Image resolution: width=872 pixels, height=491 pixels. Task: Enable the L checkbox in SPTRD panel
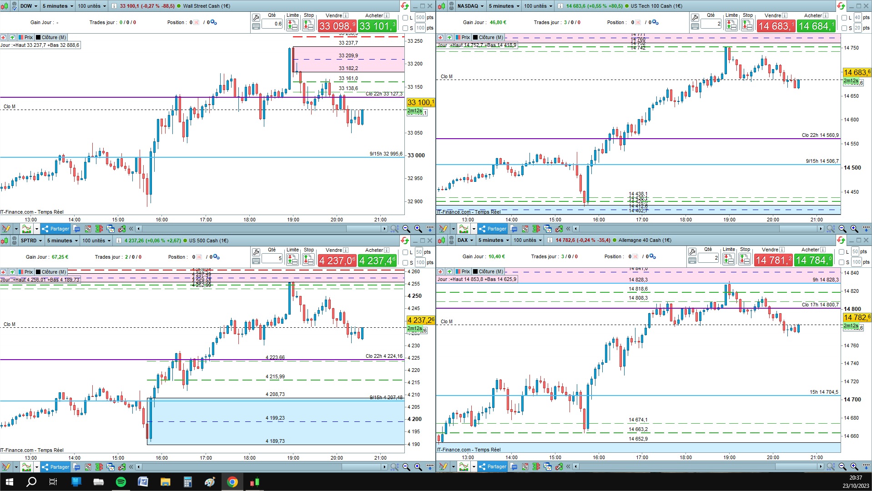405,252
